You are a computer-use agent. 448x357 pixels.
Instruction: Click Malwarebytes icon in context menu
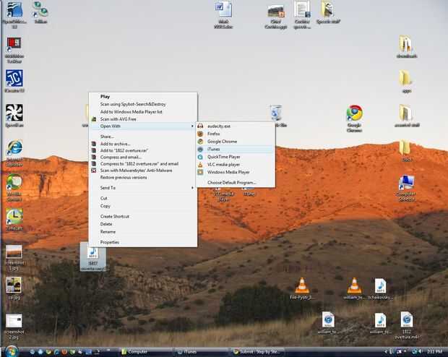[x=94, y=171]
